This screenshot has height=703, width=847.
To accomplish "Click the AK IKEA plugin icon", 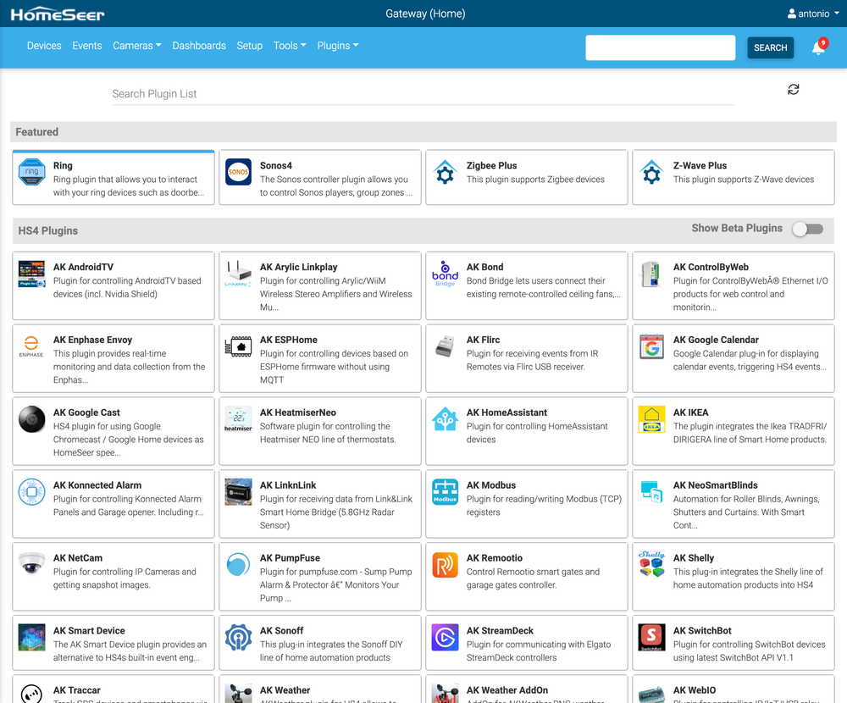I will pos(651,419).
